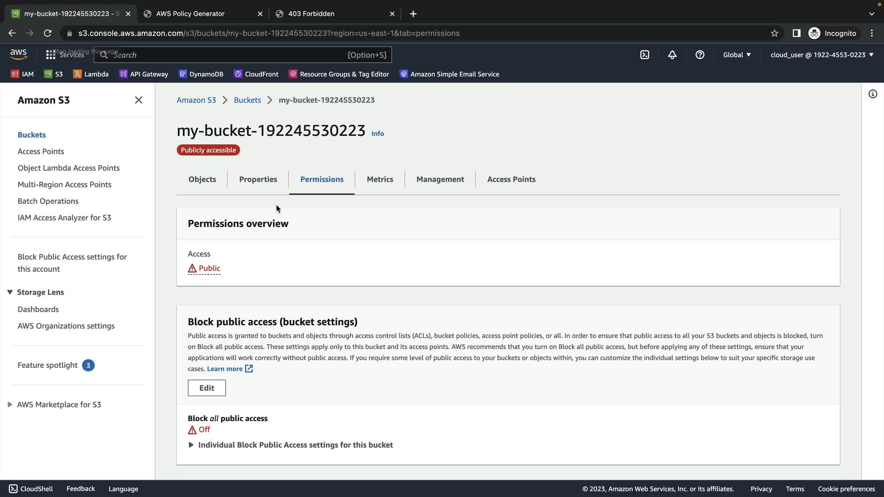Open CloudShell icon in top navigation bar
The image size is (884, 497).
point(645,55)
